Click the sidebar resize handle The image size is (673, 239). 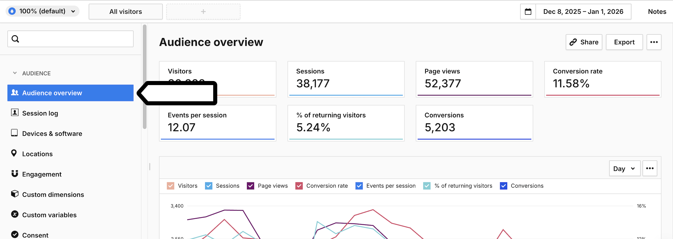pyautogui.click(x=150, y=167)
